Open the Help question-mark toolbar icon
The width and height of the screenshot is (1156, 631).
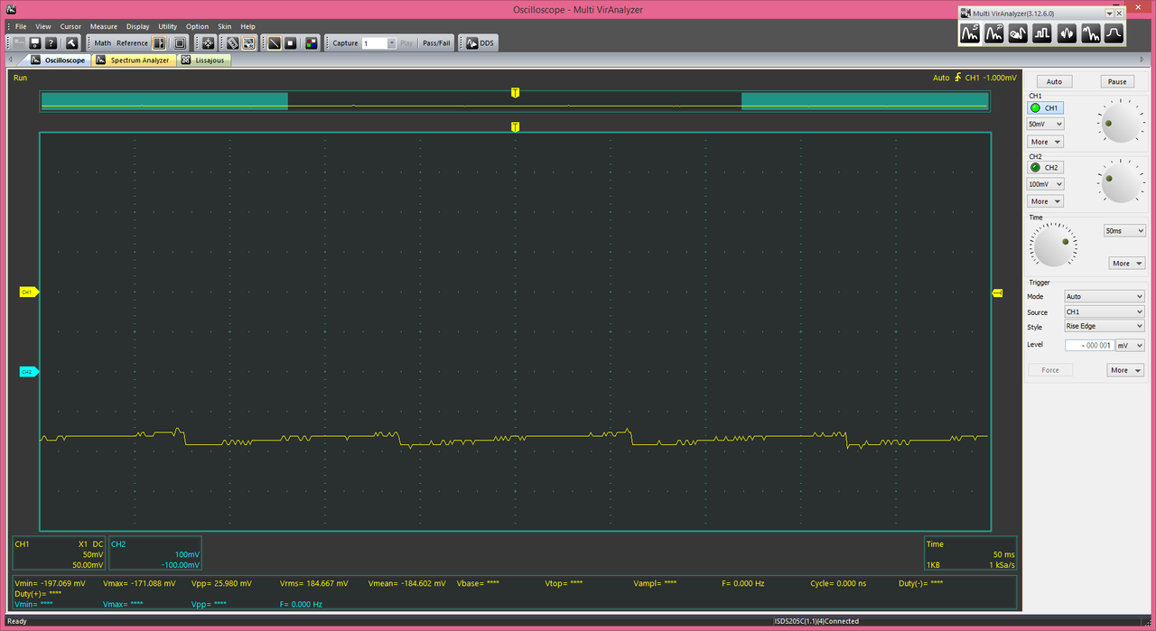[x=51, y=42]
